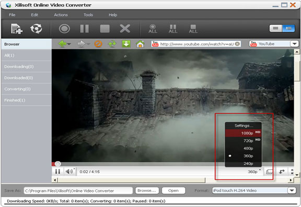
Task: Show the Downloaded(0) list
Action: 26,78
